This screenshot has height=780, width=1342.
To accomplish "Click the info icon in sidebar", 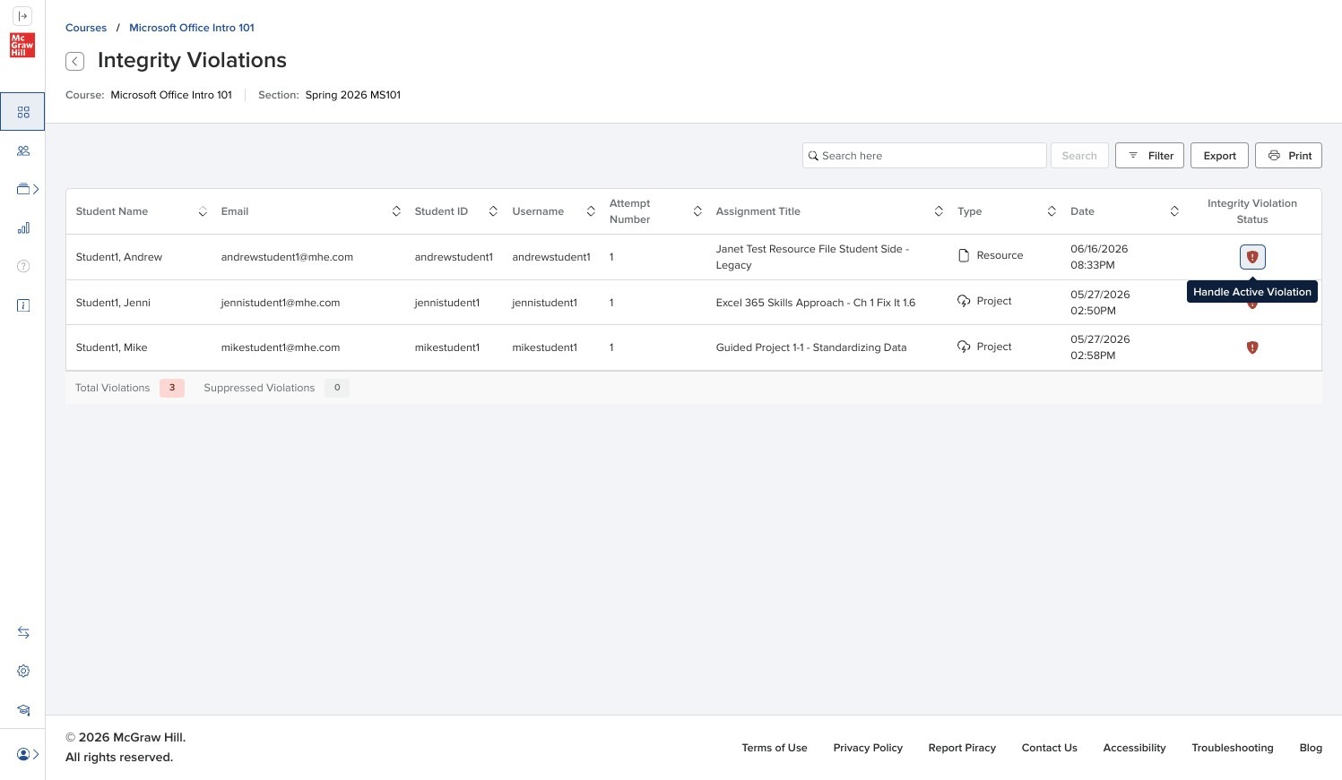I will point(23,305).
